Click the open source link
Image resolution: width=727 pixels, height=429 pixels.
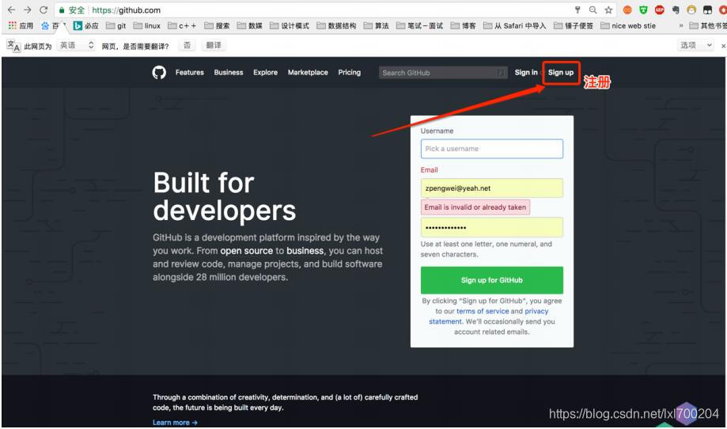click(246, 251)
